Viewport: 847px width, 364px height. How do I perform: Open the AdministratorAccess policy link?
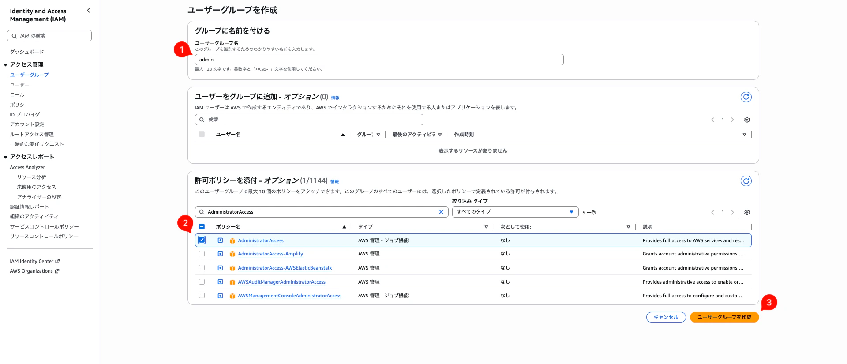click(261, 241)
